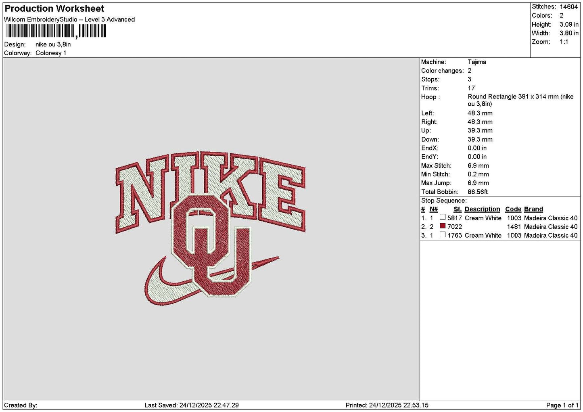This screenshot has width=583, height=412.
Task: Click the 'Page 1 of 1' indicator
Action: click(x=562, y=405)
